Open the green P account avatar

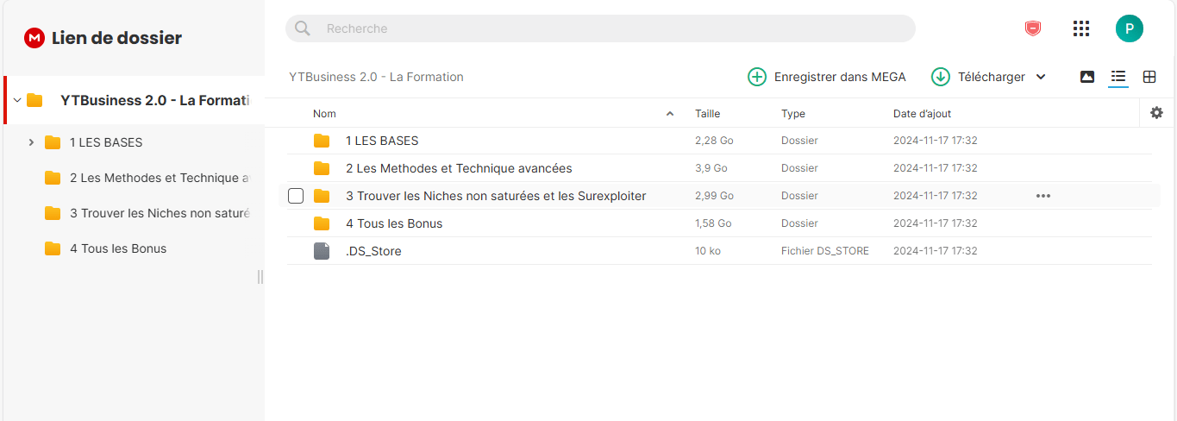pyautogui.click(x=1130, y=28)
